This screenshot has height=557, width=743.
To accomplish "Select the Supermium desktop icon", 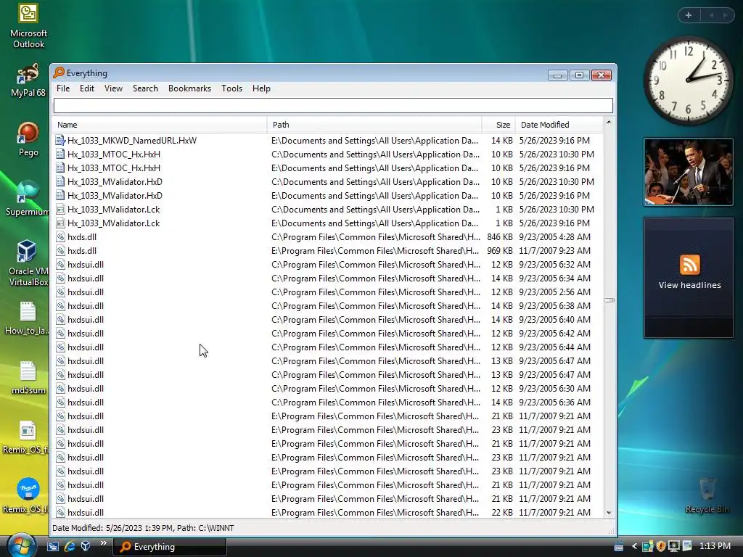I will click(27, 198).
